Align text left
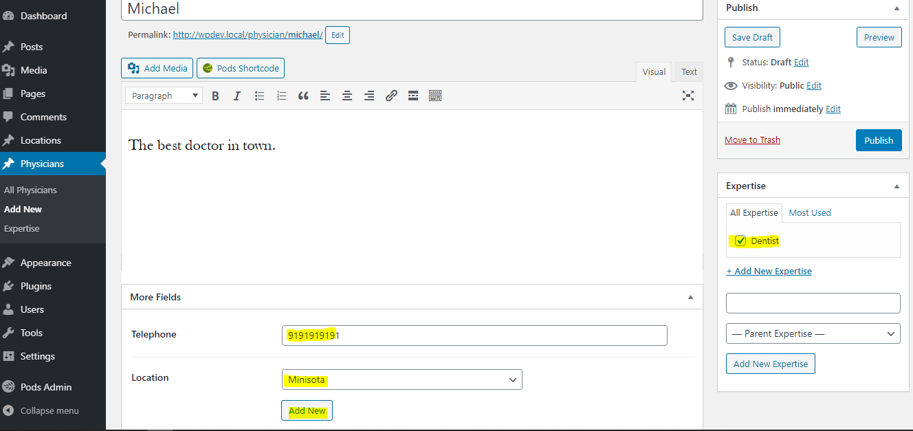The image size is (913, 431). pyautogui.click(x=325, y=96)
